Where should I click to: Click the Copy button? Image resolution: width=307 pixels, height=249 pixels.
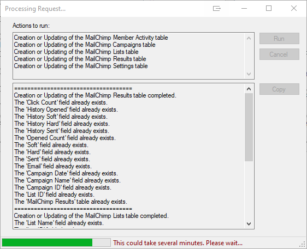(279, 89)
